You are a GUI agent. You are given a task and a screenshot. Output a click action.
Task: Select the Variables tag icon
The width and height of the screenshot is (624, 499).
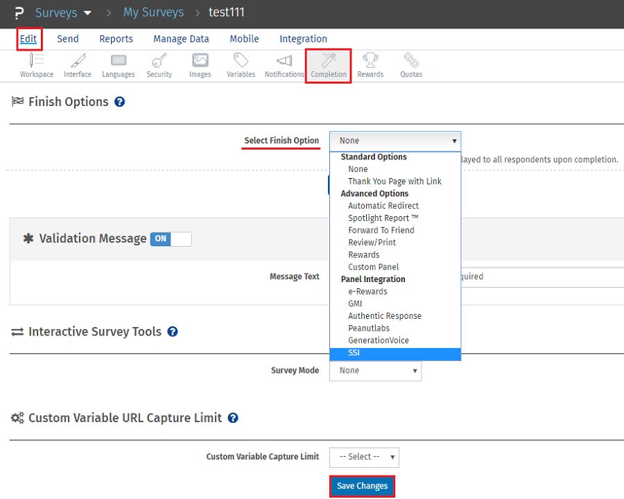(241, 65)
